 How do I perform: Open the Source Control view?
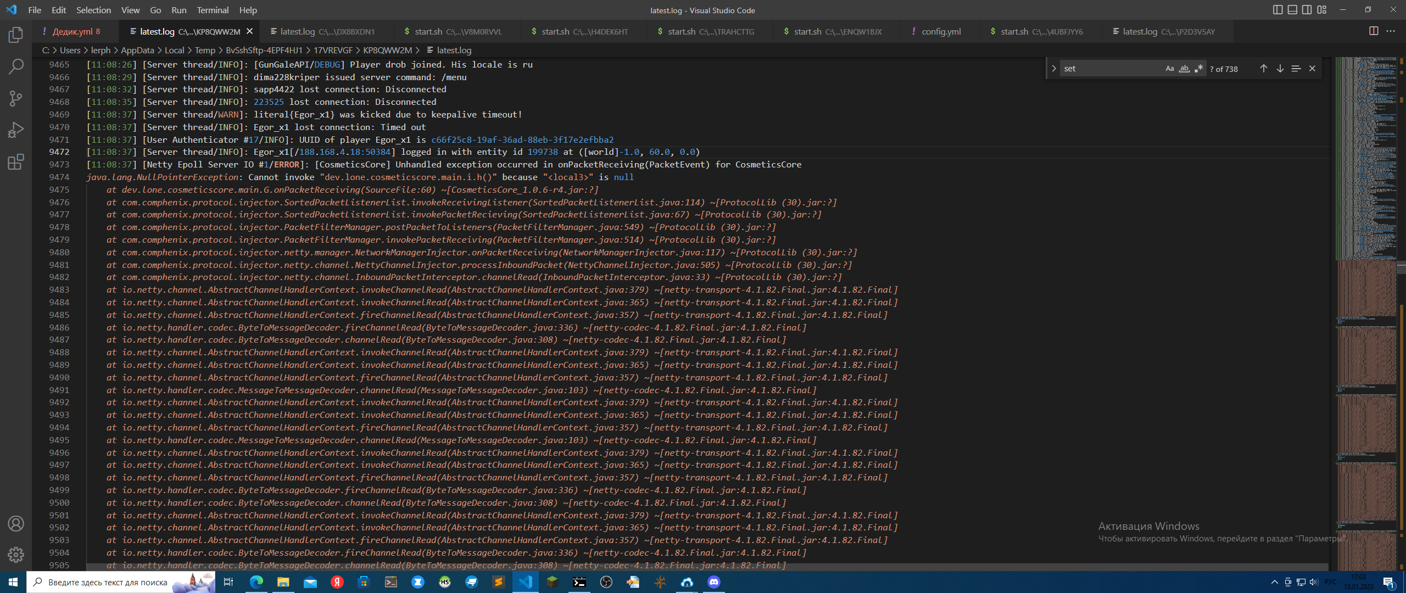click(x=16, y=98)
